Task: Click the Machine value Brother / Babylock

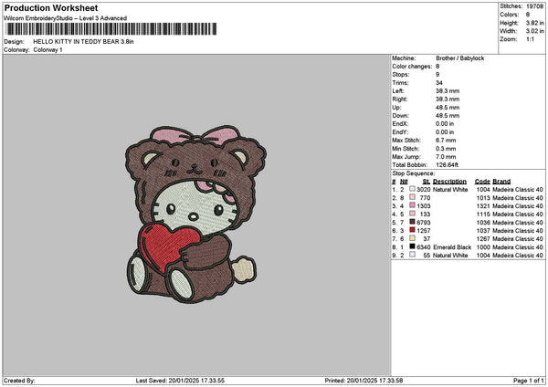Action: coord(460,58)
